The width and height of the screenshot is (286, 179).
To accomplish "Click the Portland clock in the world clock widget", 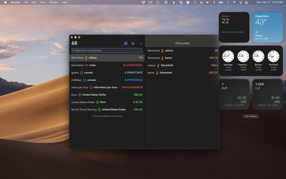I will coord(274,57).
